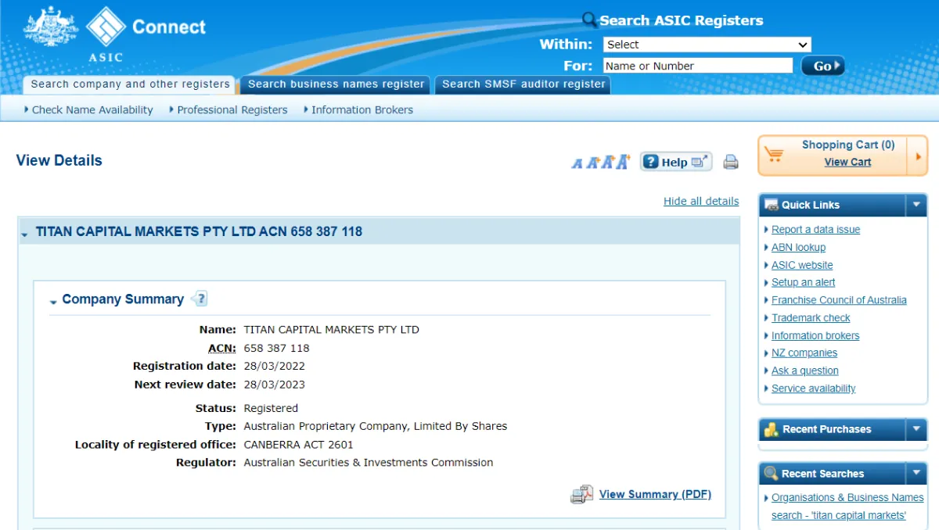
Task: Expand the Shopping Cart side arrow
Action: tap(917, 155)
